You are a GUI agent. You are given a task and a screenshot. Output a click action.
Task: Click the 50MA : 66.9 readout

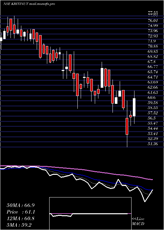tap(21, 205)
